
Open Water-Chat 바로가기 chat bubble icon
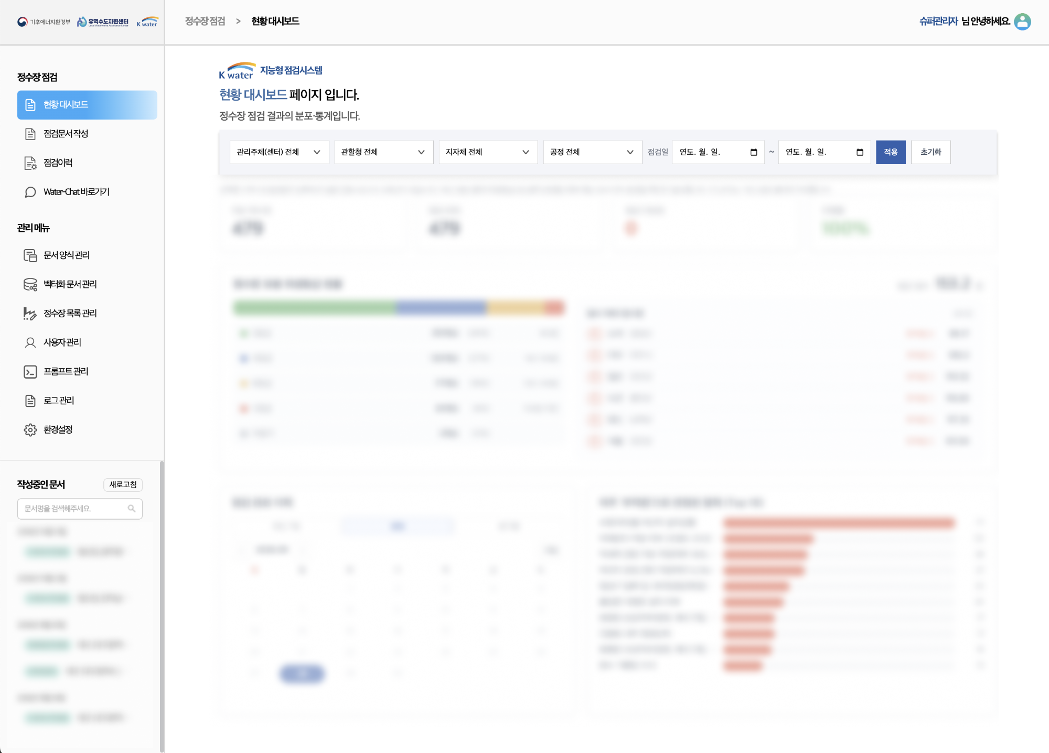[x=30, y=192]
